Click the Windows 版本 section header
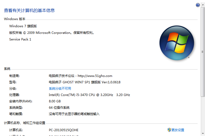The height and width of the screenshot is (137, 205). tap(15, 19)
